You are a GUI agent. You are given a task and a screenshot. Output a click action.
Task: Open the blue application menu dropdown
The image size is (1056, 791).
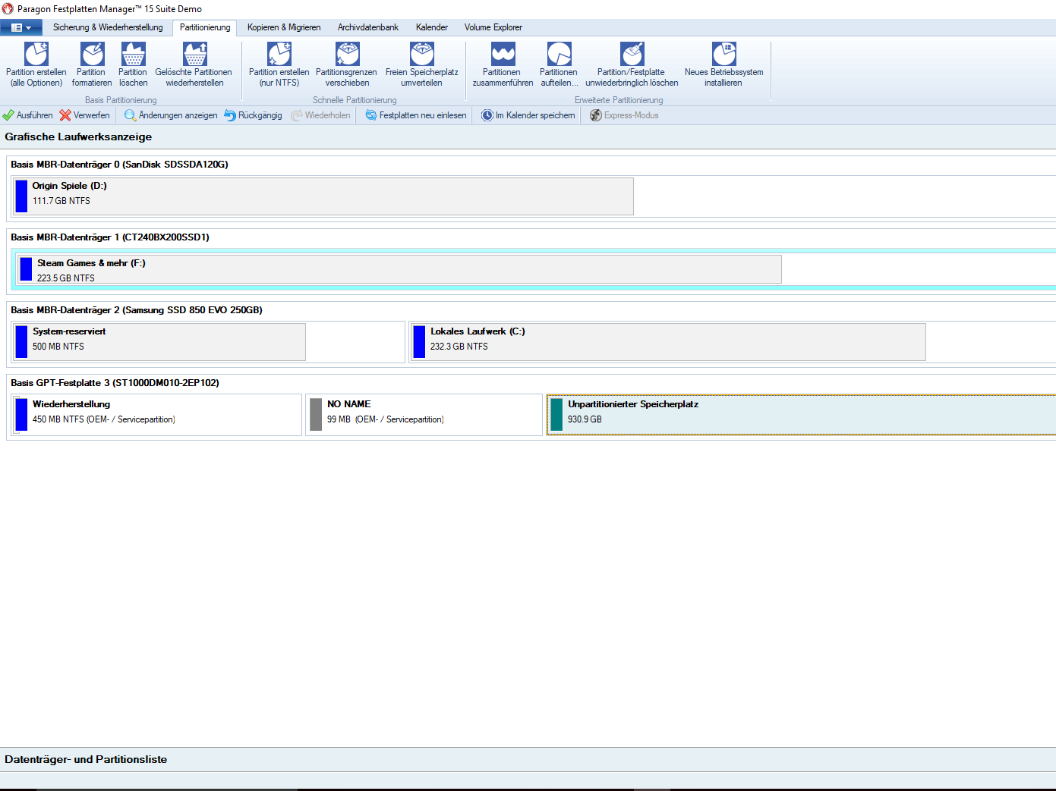21,27
